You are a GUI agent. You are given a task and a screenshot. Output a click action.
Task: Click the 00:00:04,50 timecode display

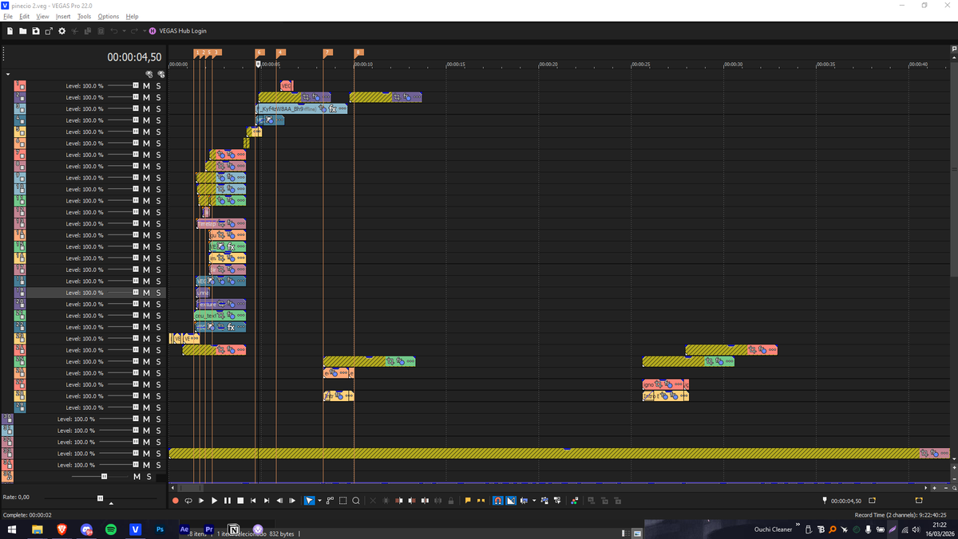point(134,57)
